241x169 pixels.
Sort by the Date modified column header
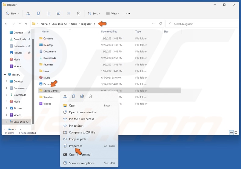tap(109, 32)
